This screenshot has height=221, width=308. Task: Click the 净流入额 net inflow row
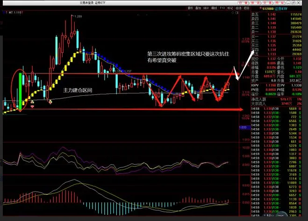pos(276,99)
